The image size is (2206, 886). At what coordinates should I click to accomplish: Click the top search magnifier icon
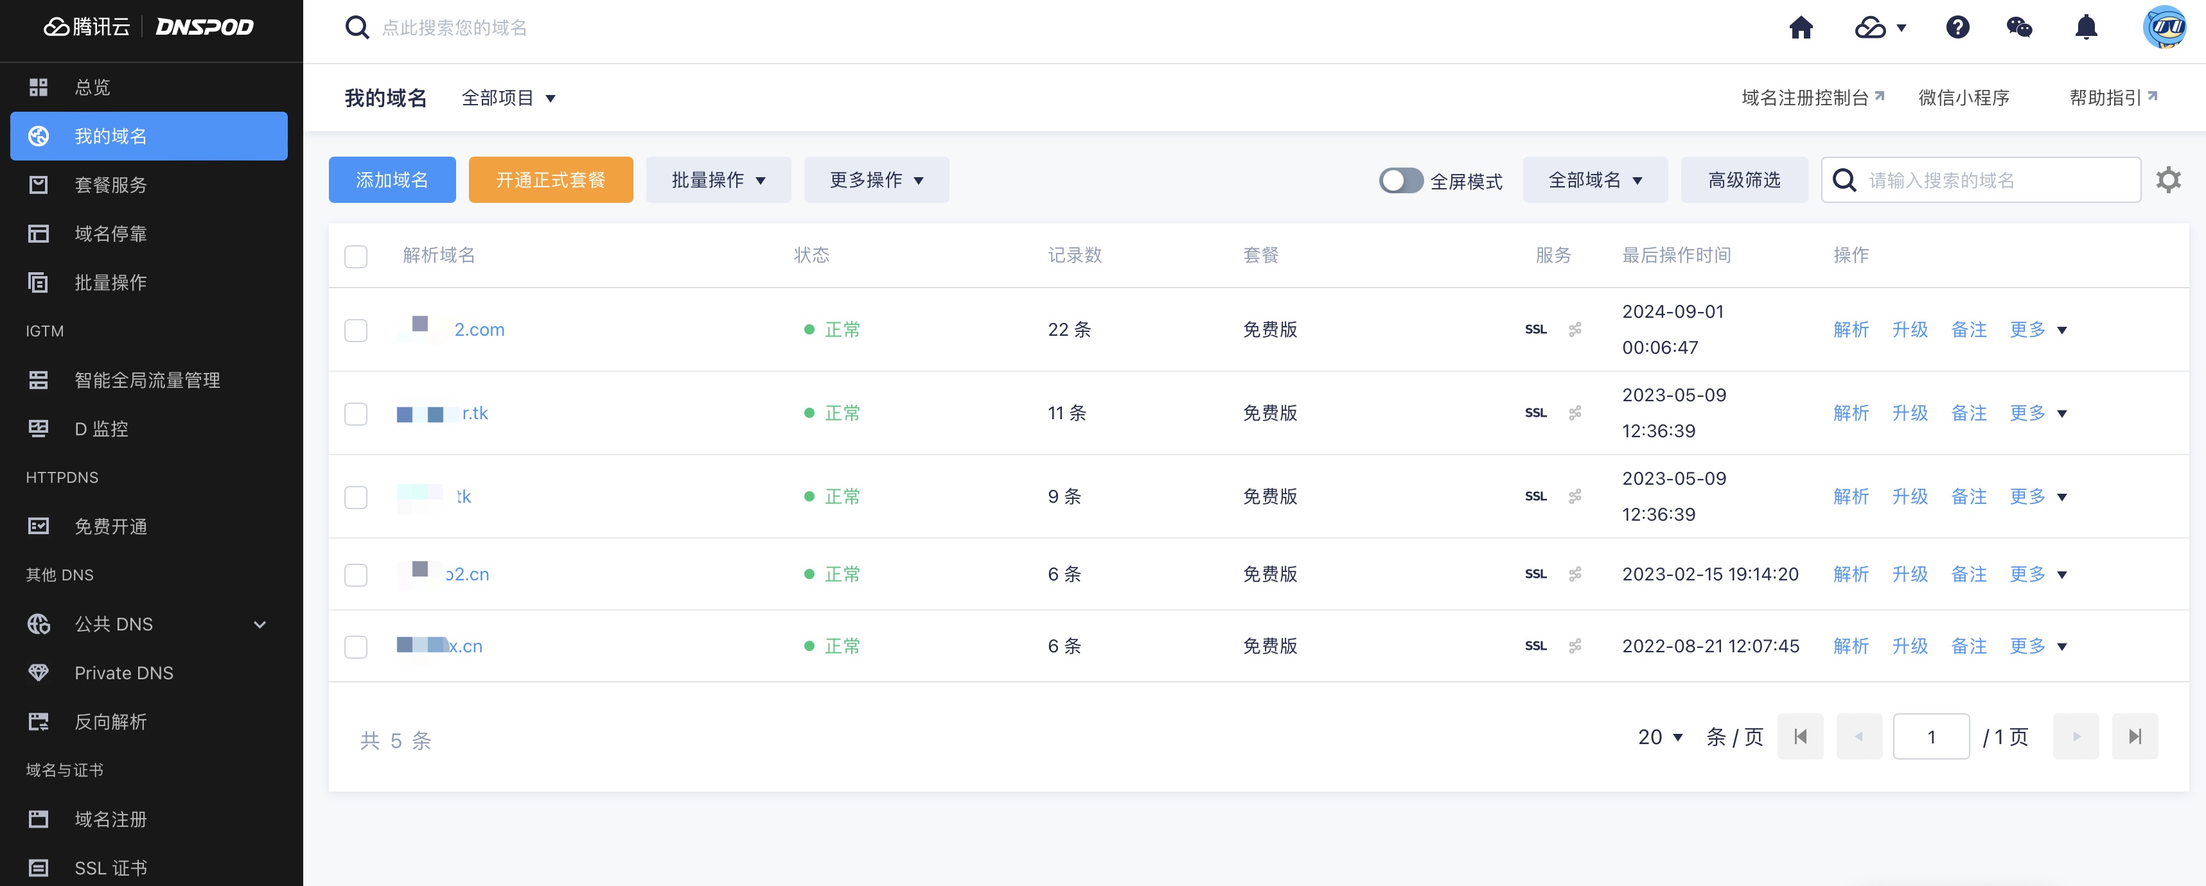pyautogui.click(x=357, y=28)
